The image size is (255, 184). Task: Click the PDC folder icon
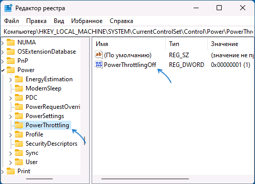pos(19,98)
